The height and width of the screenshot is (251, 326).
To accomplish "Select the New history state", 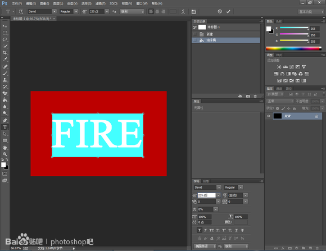I will click(x=226, y=34).
